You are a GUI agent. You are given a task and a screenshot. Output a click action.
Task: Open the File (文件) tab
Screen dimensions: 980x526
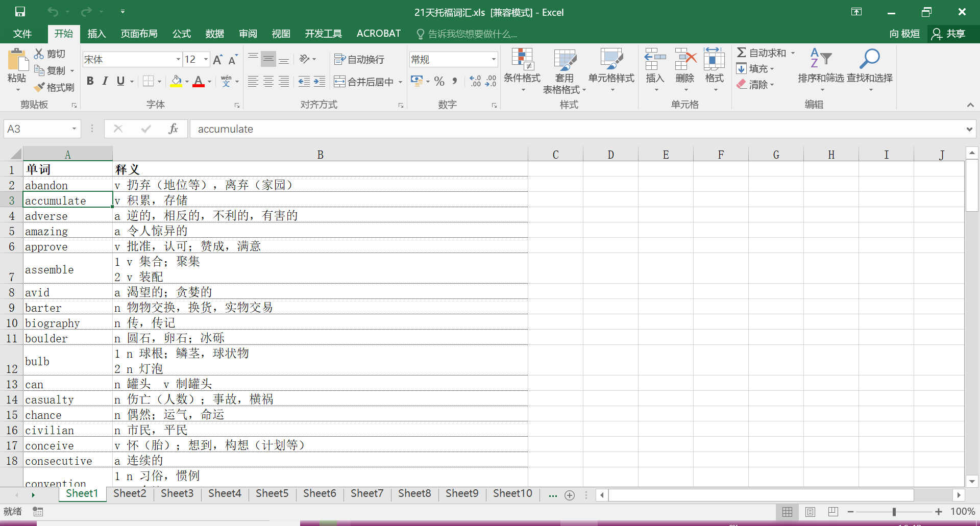pyautogui.click(x=22, y=34)
